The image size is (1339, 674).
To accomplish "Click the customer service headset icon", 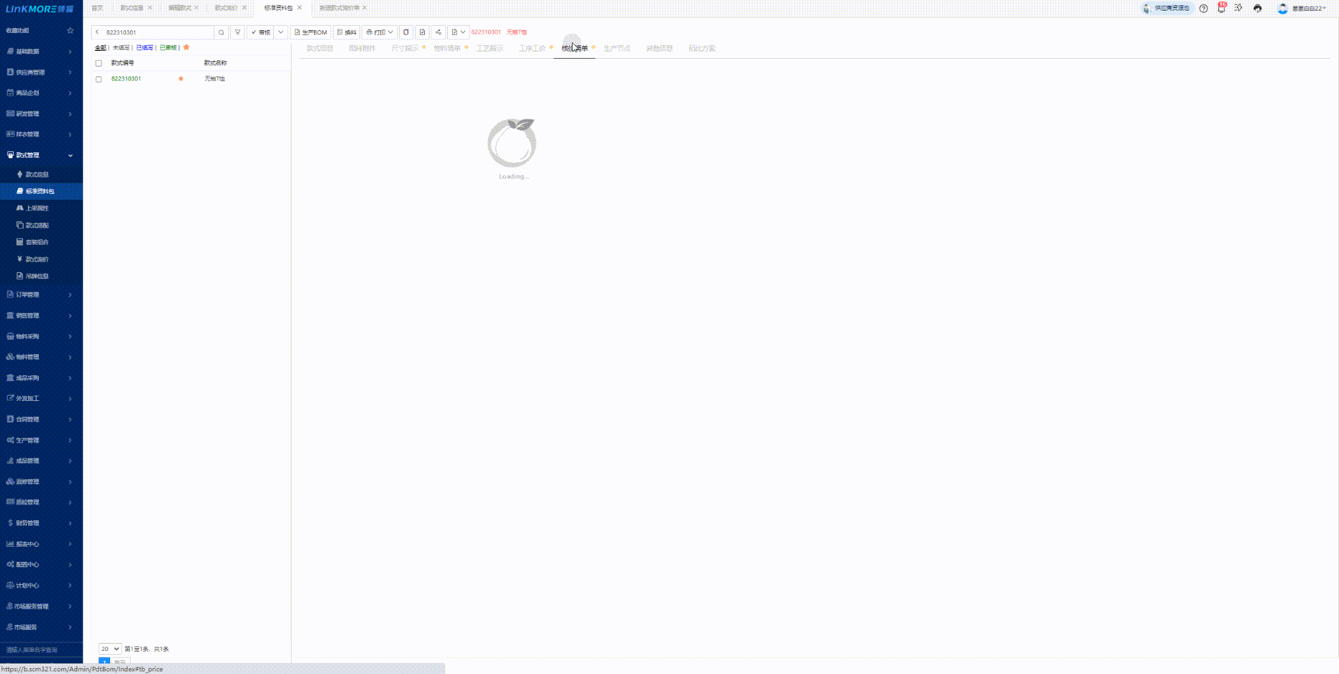I will click(x=1258, y=9).
